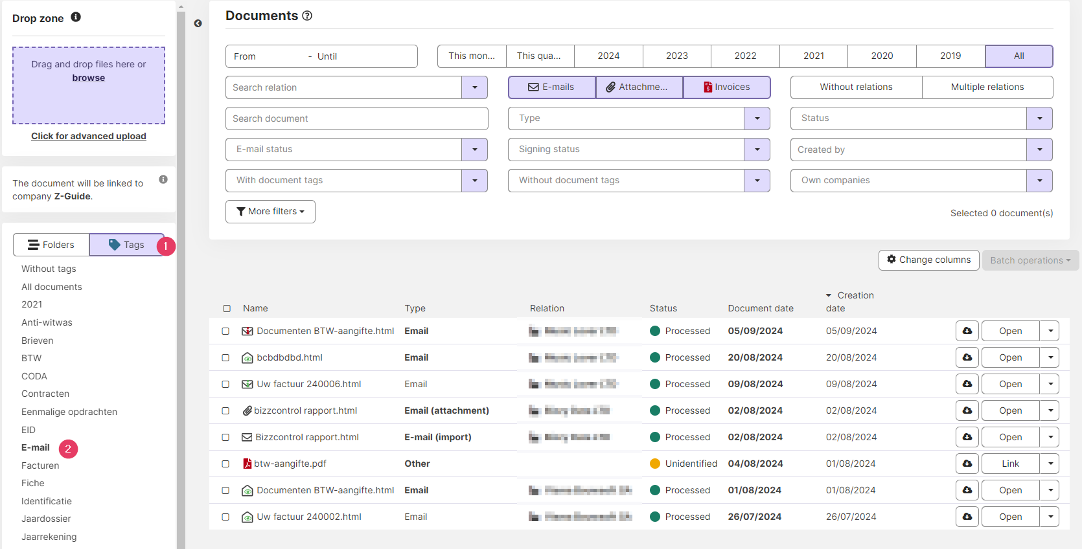Select checkbox for Bizzcontrol rapport.html import

point(225,437)
